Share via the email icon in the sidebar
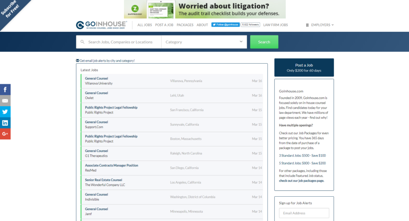 tap(5, 101)
